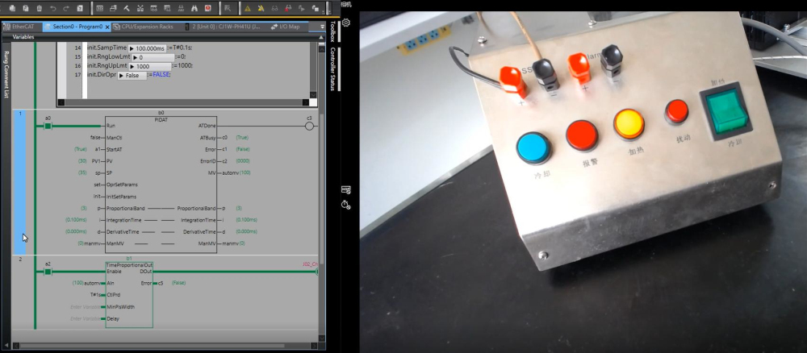Toggle the c3 output coil
The width and height of the screenshot is (807, 353).
tap(309, 127)
